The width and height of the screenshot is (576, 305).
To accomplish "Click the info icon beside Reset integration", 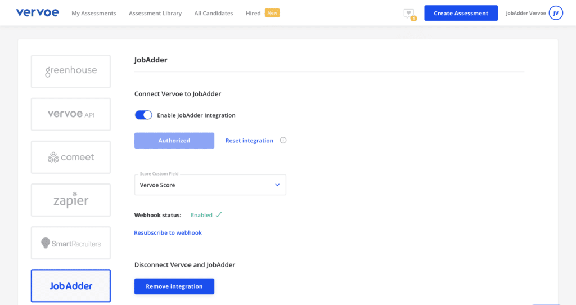I will point(283,140).
